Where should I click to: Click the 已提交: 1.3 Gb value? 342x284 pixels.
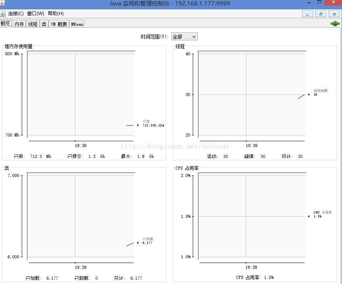point(96,156)
